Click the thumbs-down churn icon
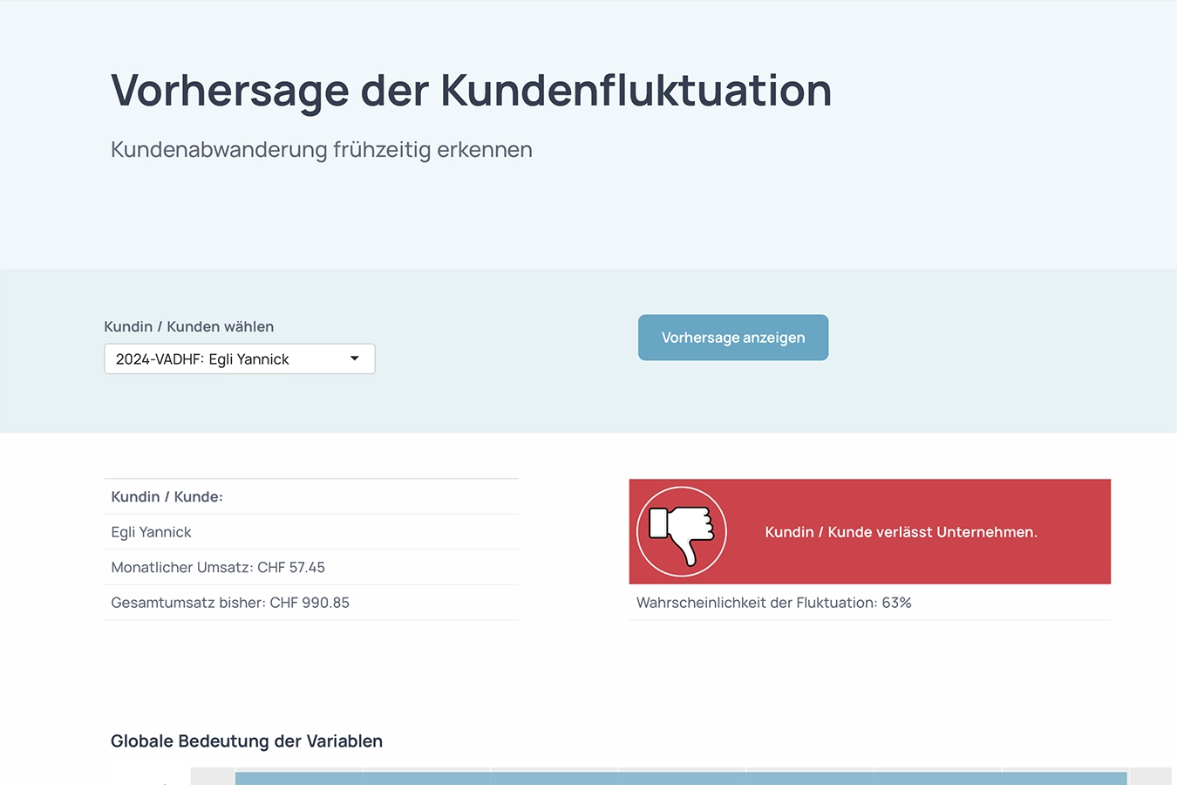The image size is (1177, 785). click(681, 531)
